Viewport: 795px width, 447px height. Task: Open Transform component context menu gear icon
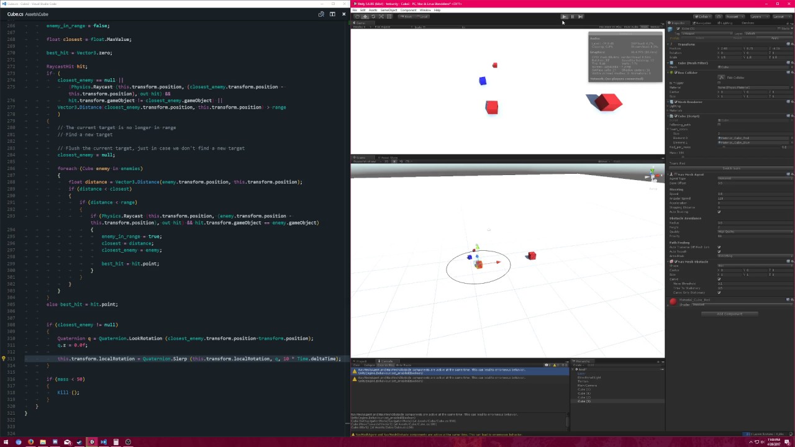(x=791, y=44)
